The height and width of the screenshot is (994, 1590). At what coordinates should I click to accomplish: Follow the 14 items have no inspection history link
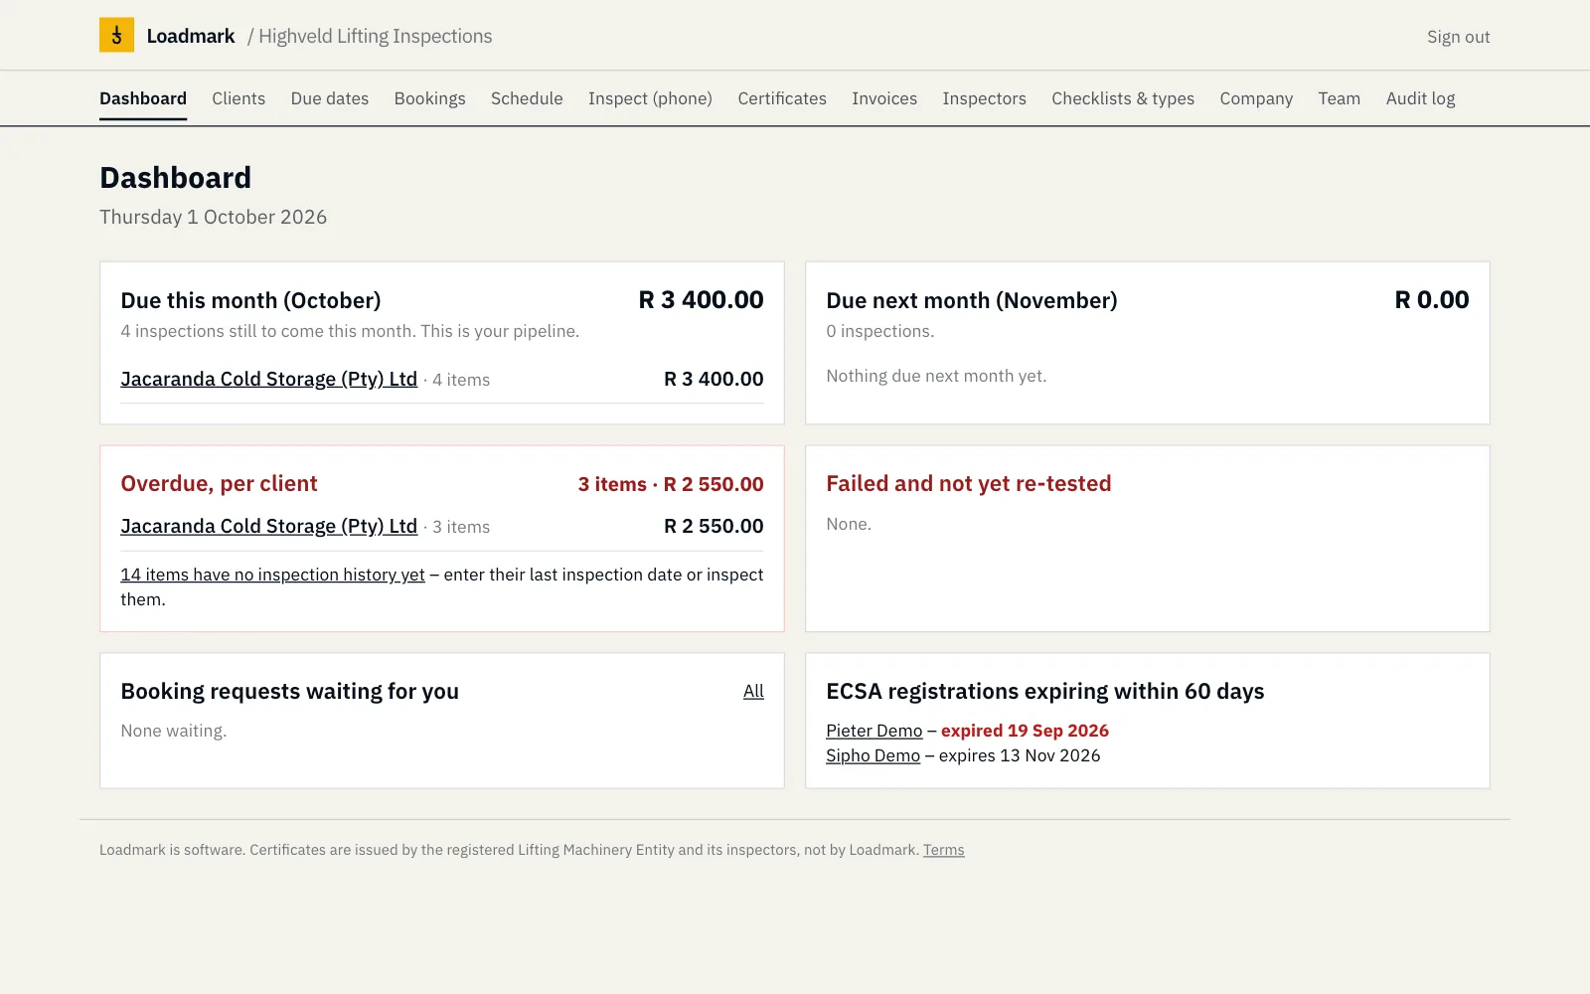[x=273, y=575]
